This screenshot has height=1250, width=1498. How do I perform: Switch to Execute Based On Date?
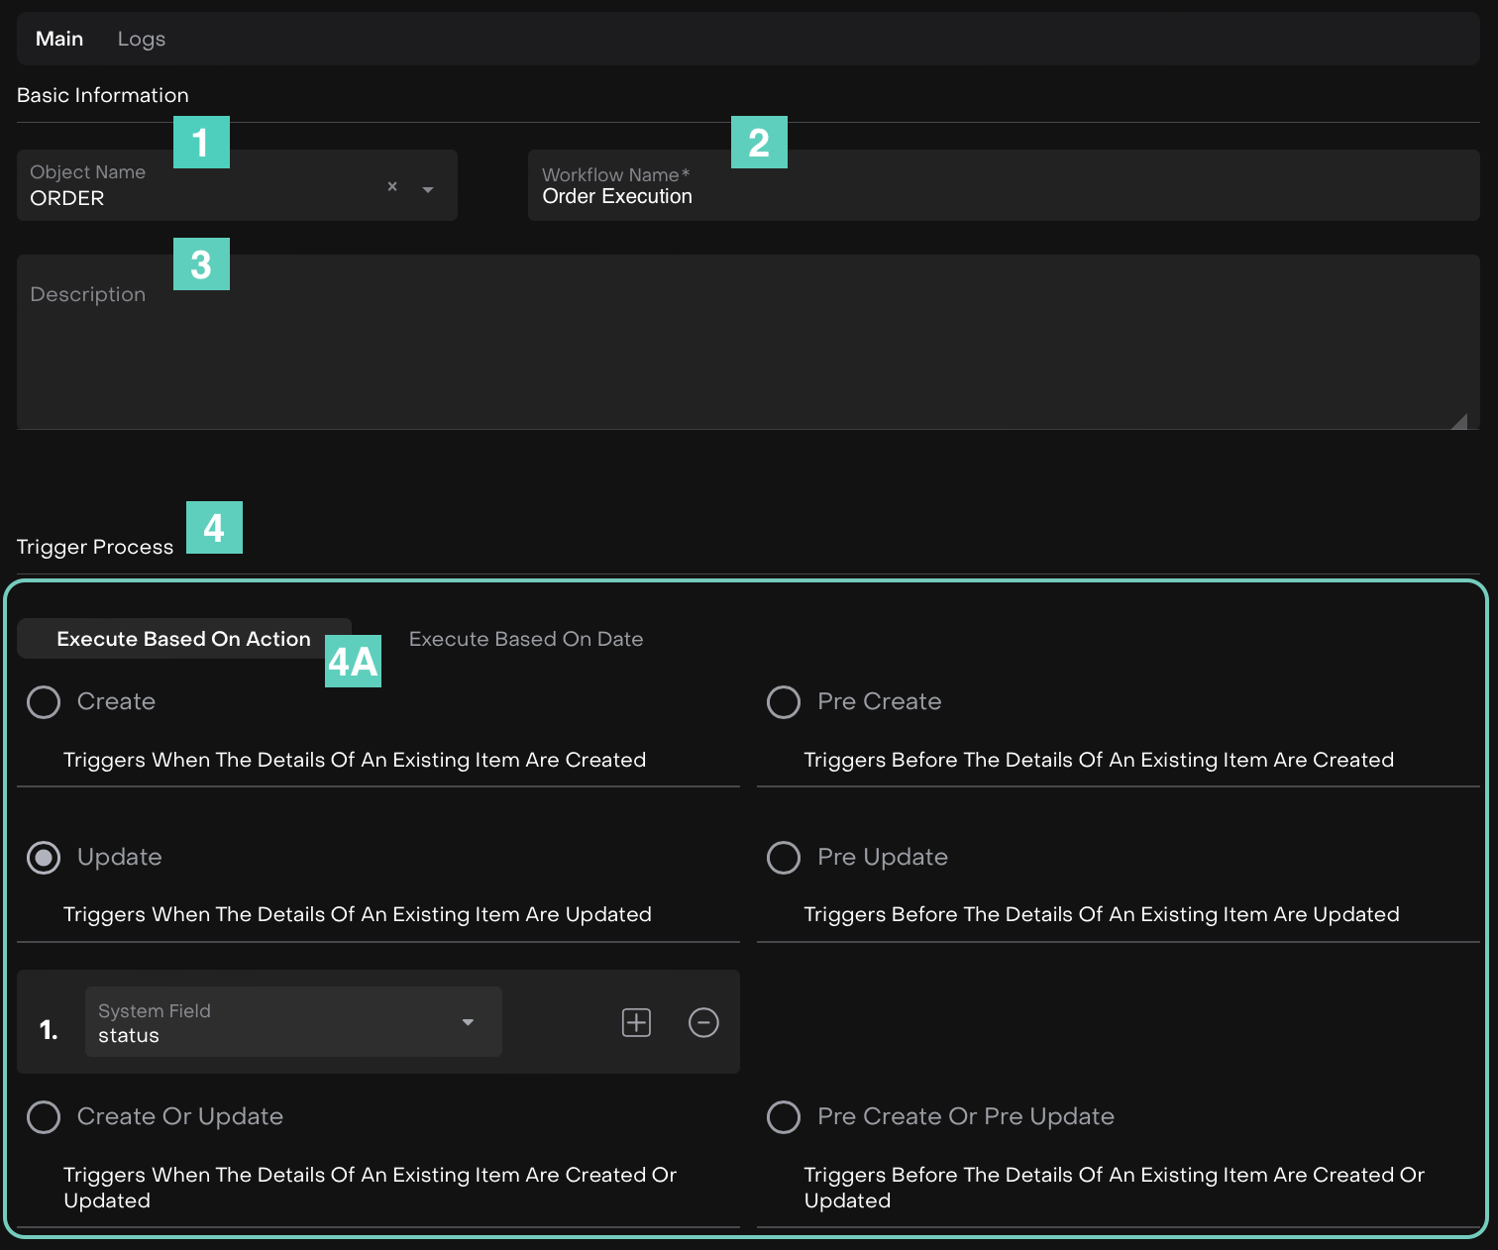tap(526, 639)
